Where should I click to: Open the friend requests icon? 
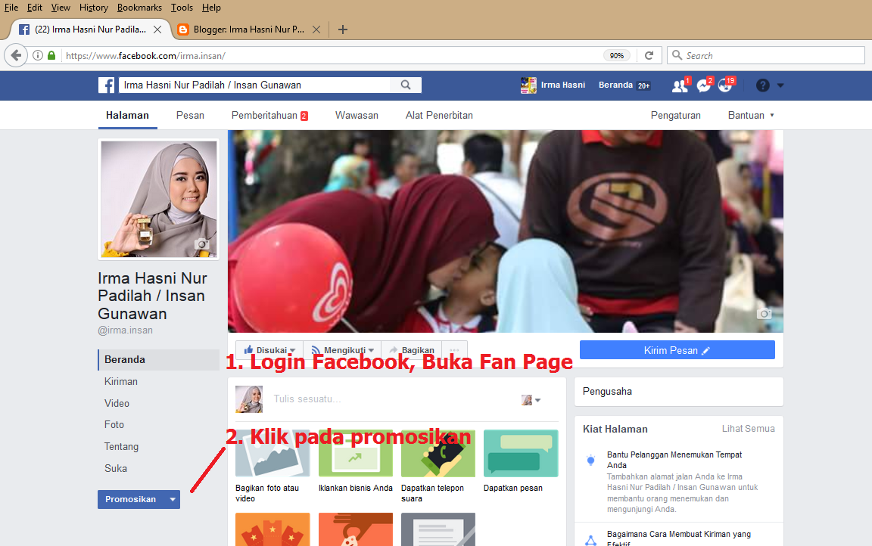[x=679, y=85]
